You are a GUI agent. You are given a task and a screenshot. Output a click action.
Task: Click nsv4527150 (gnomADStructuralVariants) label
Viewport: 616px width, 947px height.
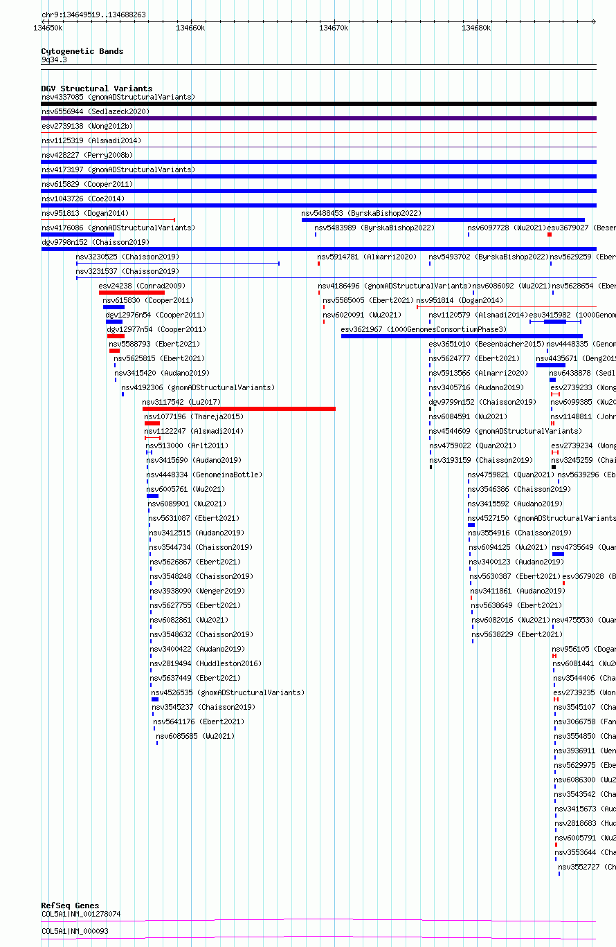click(542, 518)
